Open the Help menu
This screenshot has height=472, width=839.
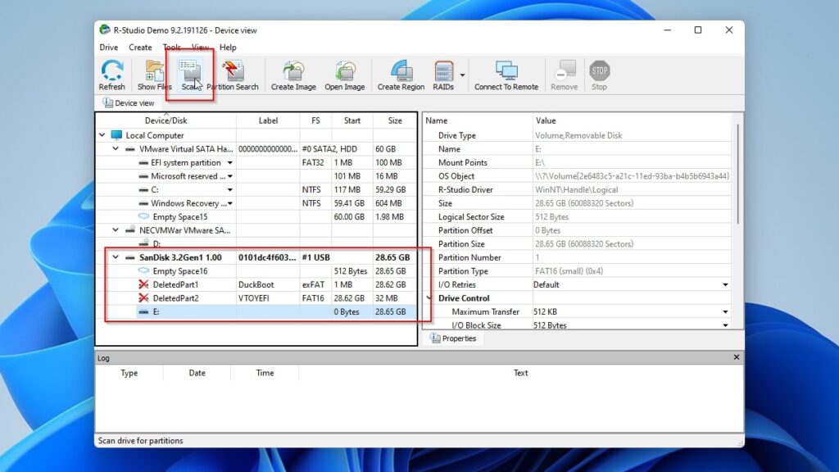click(x=228, y=47)
